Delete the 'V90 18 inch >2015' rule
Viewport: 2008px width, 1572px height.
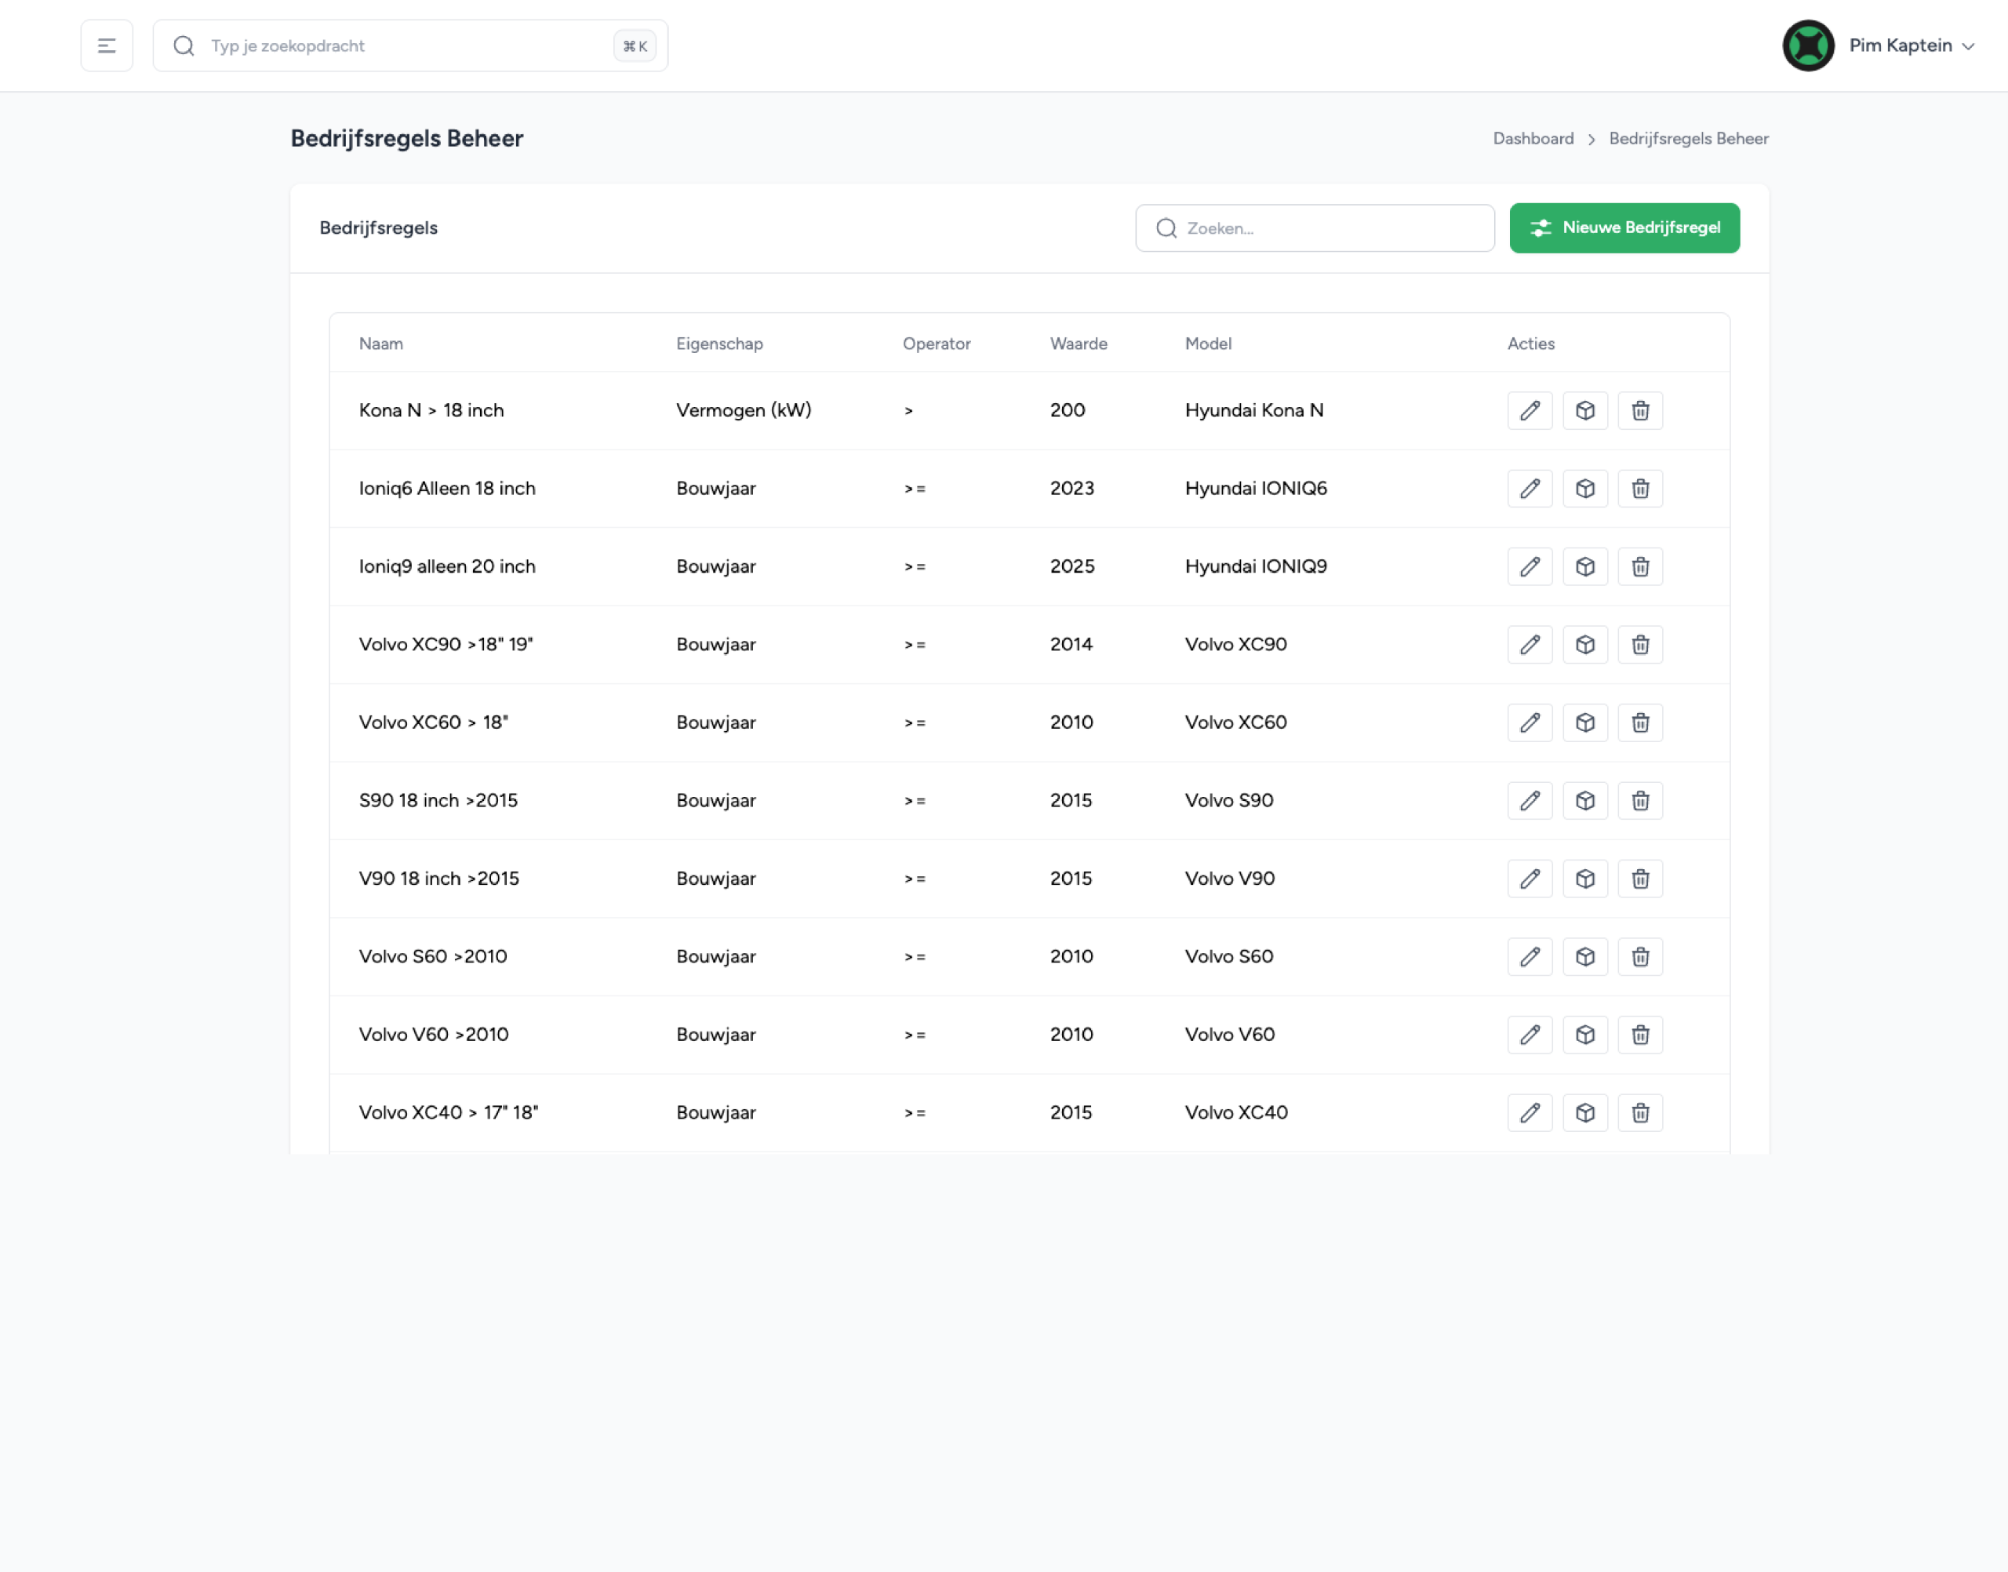[x=1640, y=879]
